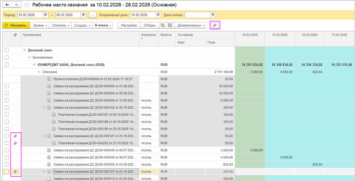
Task: Open the calendar picker for the period start date
Action: [x=45, y=15]
